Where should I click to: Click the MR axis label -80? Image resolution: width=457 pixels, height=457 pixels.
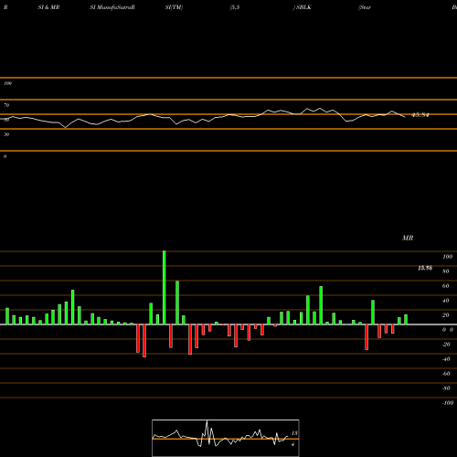[x=446, y=388]
